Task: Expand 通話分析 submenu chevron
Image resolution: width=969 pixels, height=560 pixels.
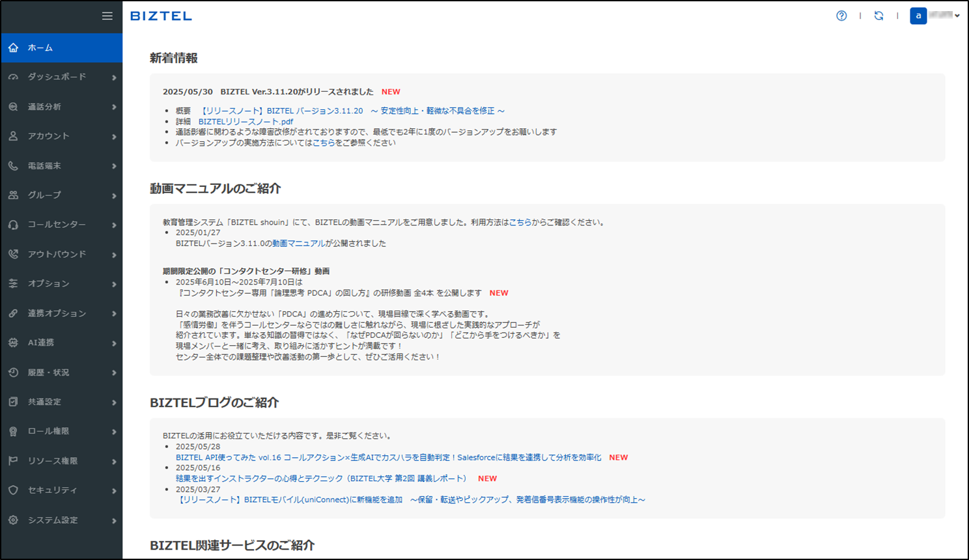Action: [x=114, y=107]
